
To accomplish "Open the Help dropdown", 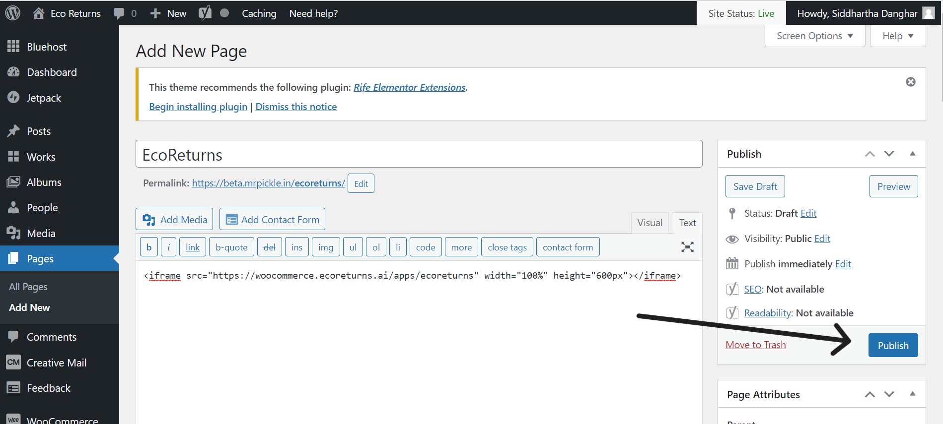I will click(897, 36).
